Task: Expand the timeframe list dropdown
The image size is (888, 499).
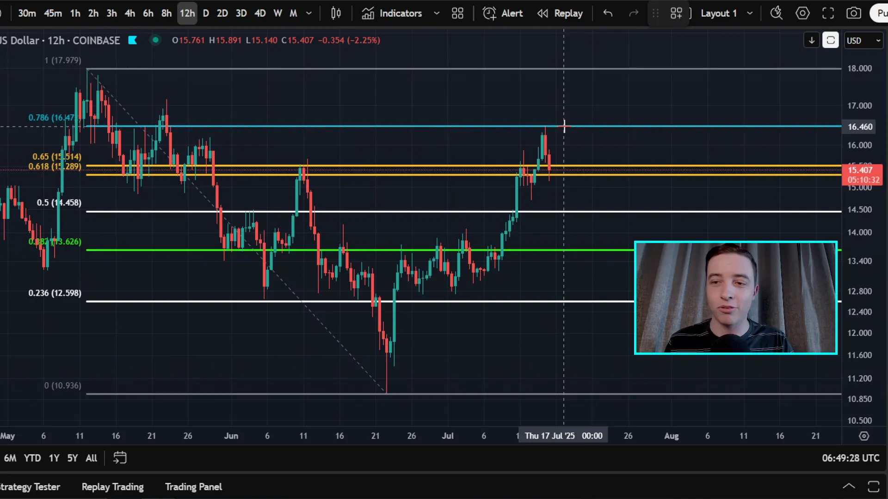Action: 309,13
